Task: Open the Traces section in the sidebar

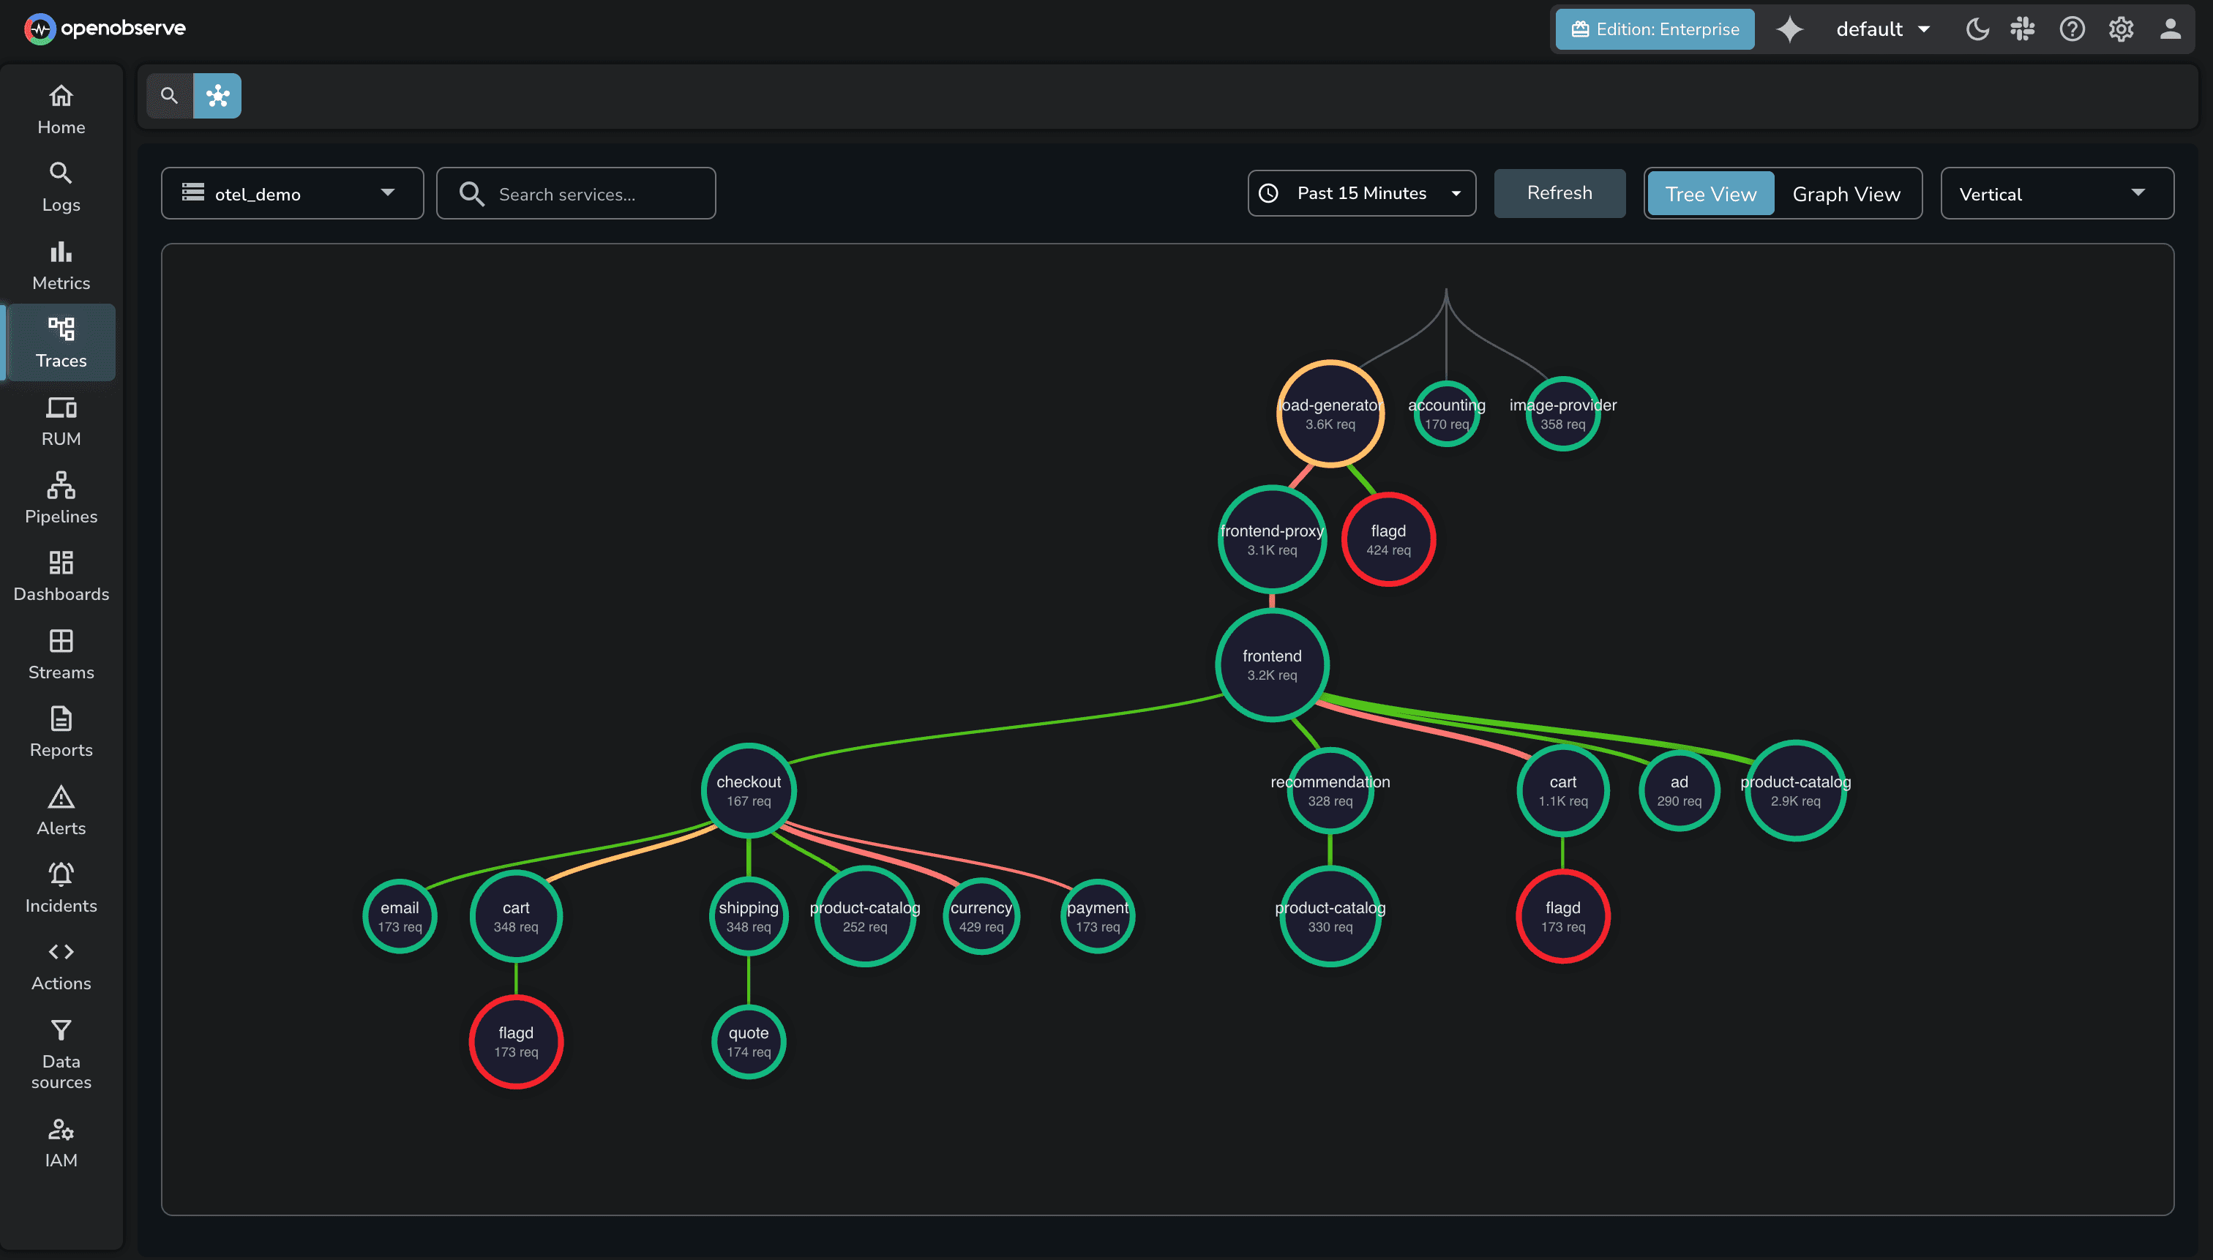Action: [x=60, y=342]
